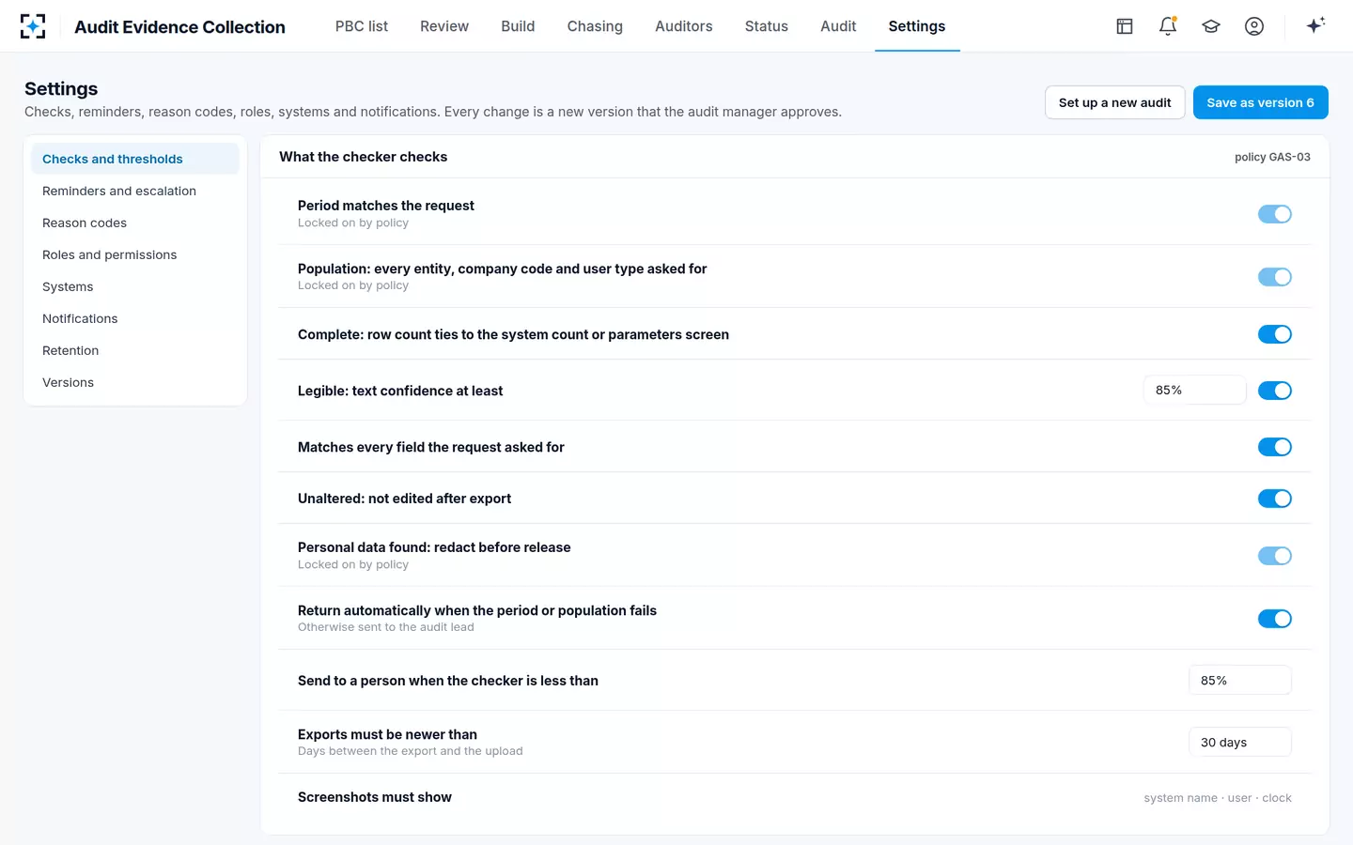Viewport: 1353px width, 845px height.
Task: Open the notifications bell icon
Action: click(1168, 26)
